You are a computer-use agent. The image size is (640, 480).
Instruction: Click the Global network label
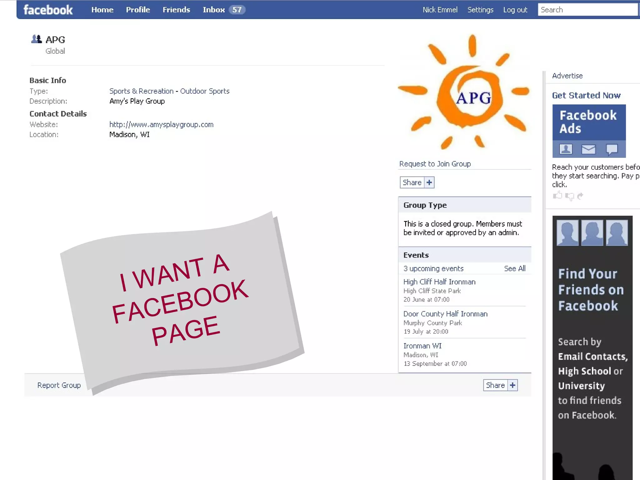tap(55, 51)
